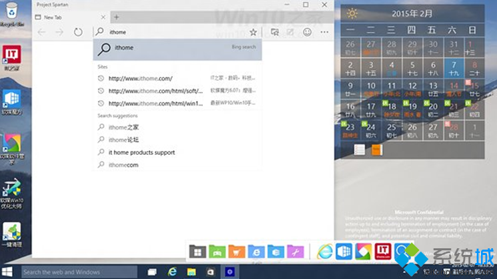The height and width of the screenshot is (279, 497).
Task: Open the Store icon on the taskbar
Action: click(x=210, y=272)
